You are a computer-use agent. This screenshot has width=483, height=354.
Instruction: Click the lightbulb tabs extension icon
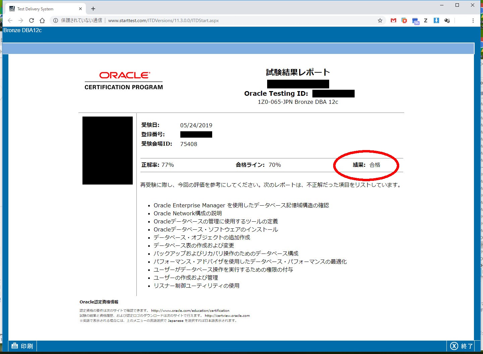(404, 20)
